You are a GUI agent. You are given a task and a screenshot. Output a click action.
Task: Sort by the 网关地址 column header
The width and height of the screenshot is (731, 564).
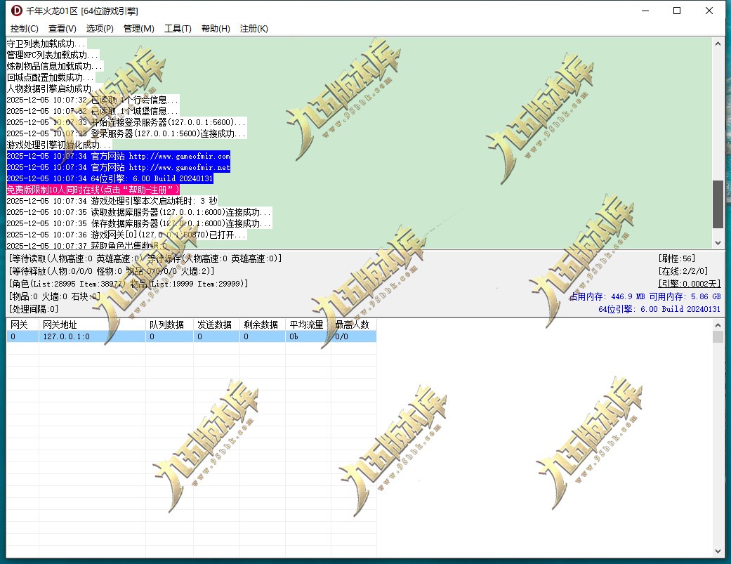click(x=92, y=324)
